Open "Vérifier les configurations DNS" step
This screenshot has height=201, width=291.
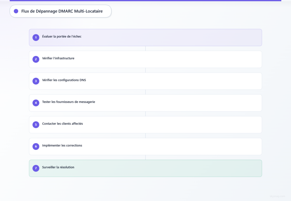64,80
